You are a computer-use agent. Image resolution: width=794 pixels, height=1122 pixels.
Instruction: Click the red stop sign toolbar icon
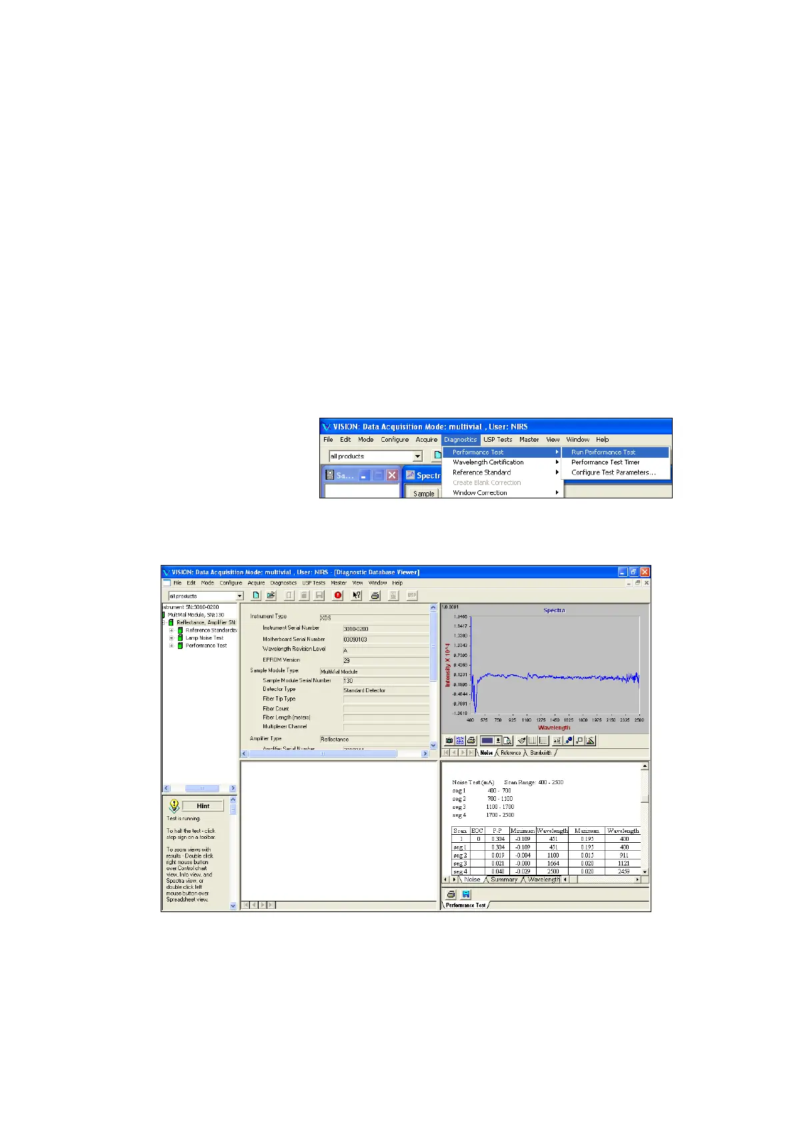[x=338, y=595]
